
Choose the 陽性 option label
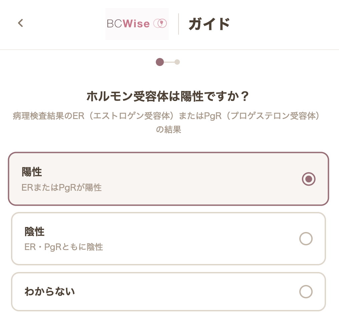pos(32,172)
